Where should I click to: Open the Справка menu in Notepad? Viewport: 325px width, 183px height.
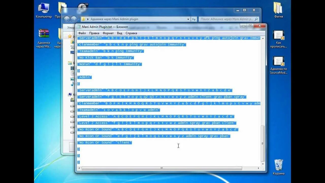coord(131,33)
